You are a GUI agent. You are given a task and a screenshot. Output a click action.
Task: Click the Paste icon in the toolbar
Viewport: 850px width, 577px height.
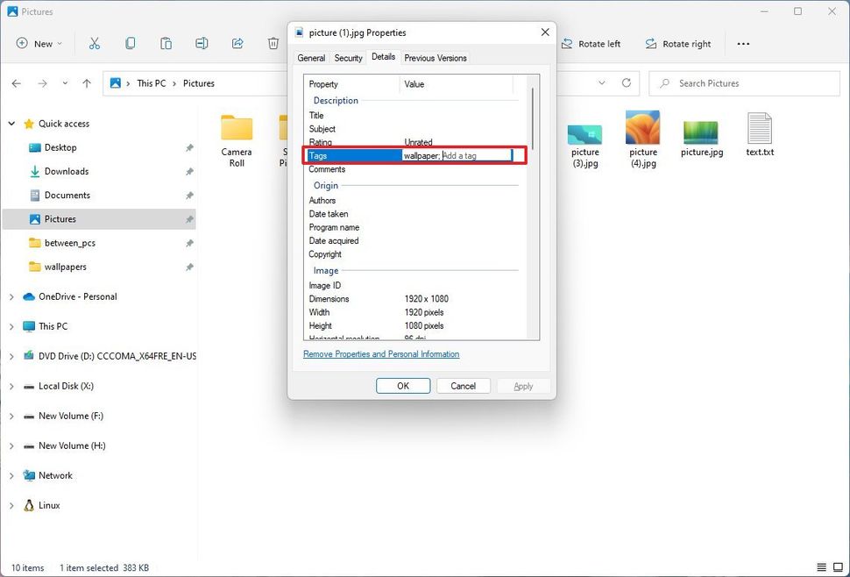tap(166, 43)
